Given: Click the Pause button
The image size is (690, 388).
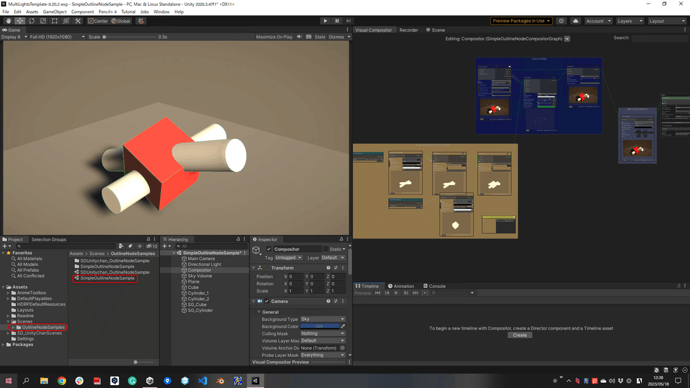Looking at the screenshot, I should pyautogui.click(x=337, y=21).
